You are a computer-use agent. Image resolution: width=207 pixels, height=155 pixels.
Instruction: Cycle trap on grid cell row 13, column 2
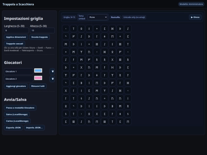tap(74, 122)
